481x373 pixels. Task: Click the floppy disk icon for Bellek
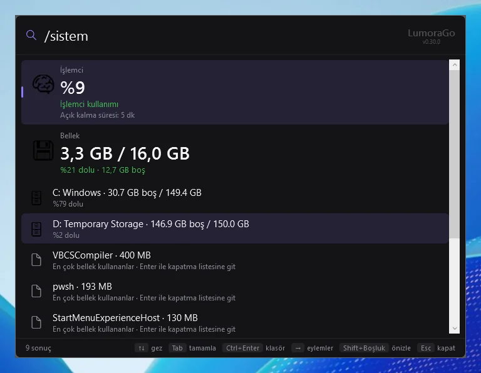43,150
